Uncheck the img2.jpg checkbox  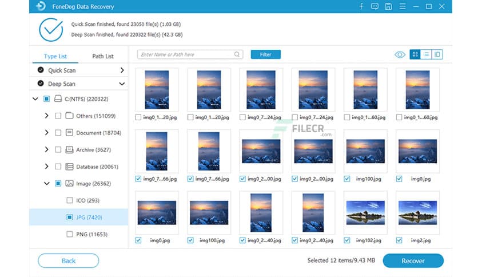click(399, 240)
